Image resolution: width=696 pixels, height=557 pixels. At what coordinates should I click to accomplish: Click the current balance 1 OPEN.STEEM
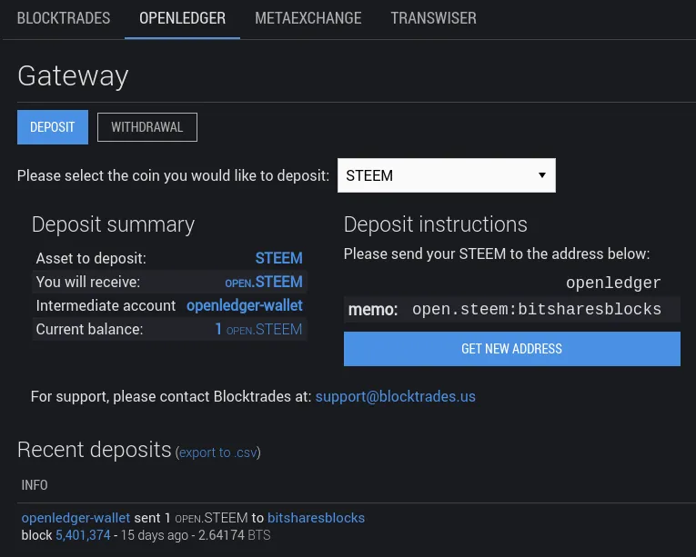[x=258, y=329]
